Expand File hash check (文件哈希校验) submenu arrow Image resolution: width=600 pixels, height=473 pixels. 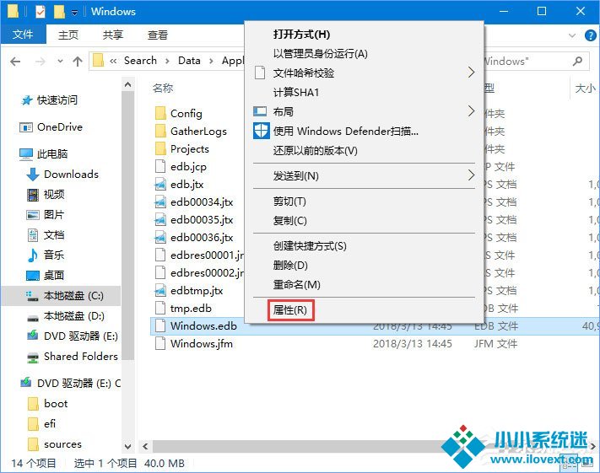(471, 73)
